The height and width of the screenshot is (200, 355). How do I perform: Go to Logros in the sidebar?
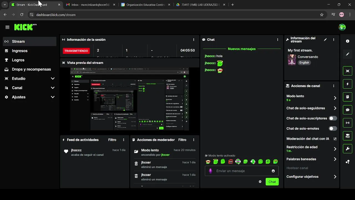30,60
